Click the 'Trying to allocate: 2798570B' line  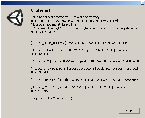pos(75,21)
